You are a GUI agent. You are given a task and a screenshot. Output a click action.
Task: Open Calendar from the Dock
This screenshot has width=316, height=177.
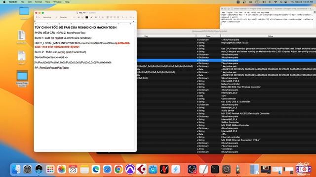tap(73, 169)
